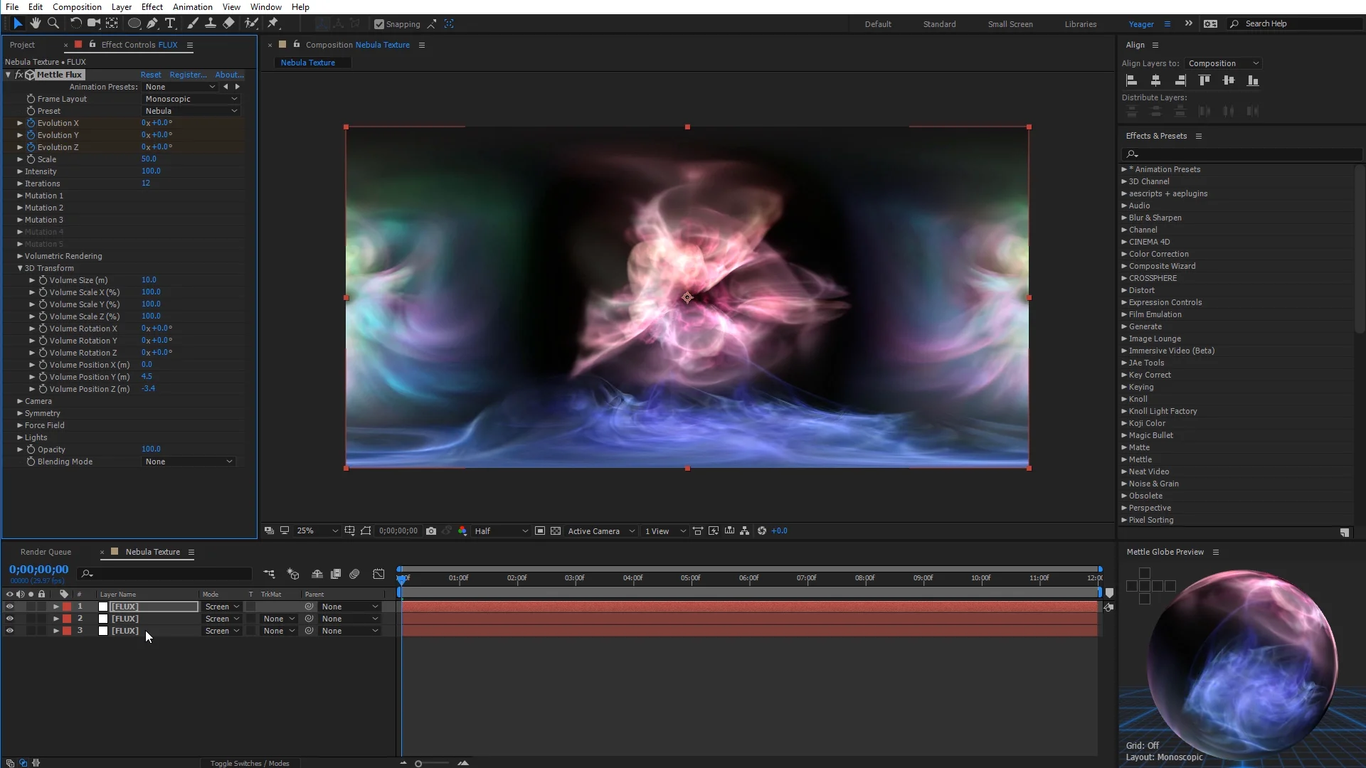Click the Effects & Presets search field
This screenshot has height=768, width=1366.
pyautogui.click(x=1241, y=154)
